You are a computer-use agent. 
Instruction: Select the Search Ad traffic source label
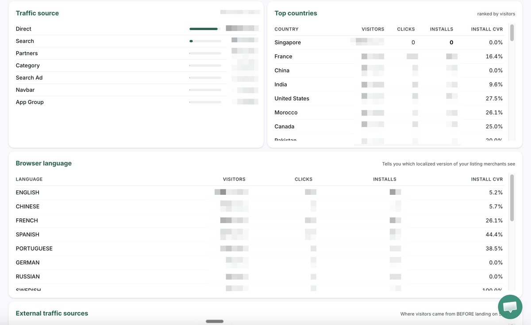(x=29, y=77)
